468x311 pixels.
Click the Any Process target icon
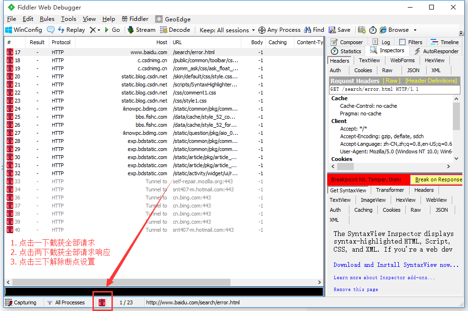click(x=262, y=30)
